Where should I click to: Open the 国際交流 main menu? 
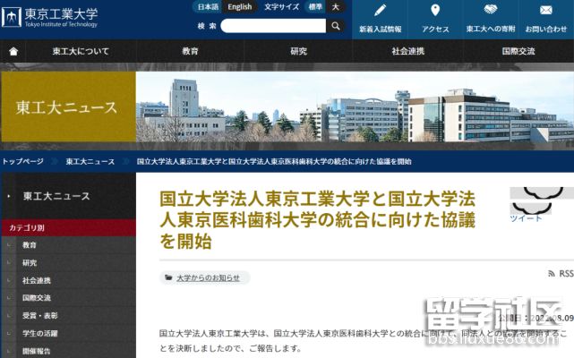518,51
